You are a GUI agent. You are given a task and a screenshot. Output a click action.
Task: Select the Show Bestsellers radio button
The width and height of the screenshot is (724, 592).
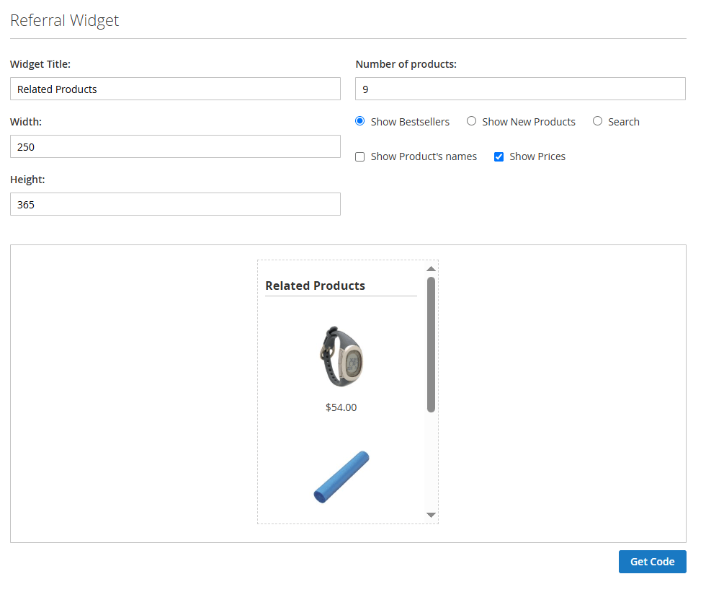pyautogui.click(x=359, y=121)
